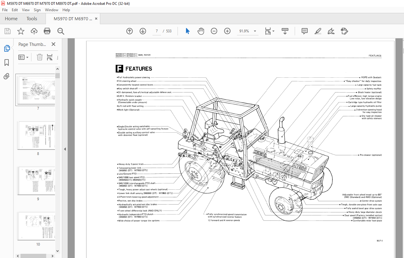This screenshot has height=258, width=404.
Task: Click the cloud upload icon
Action: (34, 31)
